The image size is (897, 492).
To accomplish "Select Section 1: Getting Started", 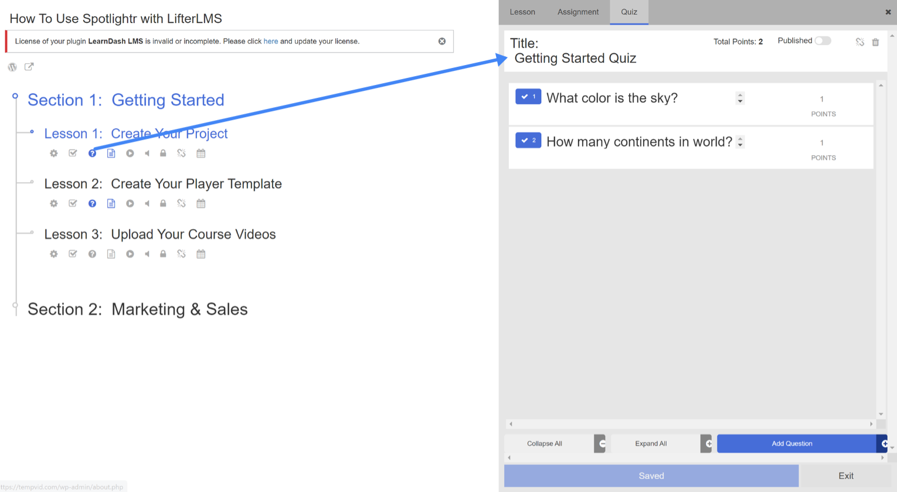I will click(126, 100).
